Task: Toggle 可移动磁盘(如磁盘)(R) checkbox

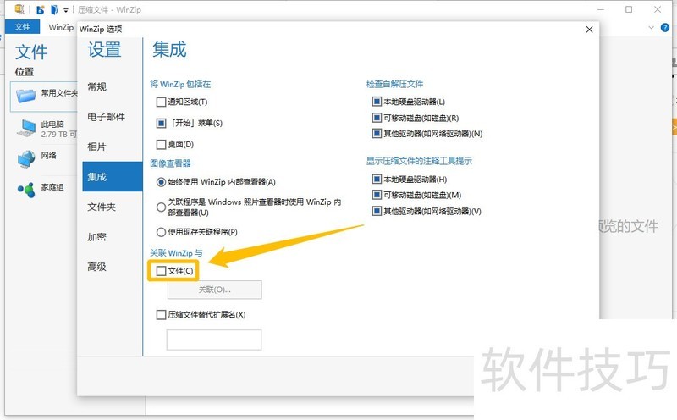Action: [x=377, y=118]
